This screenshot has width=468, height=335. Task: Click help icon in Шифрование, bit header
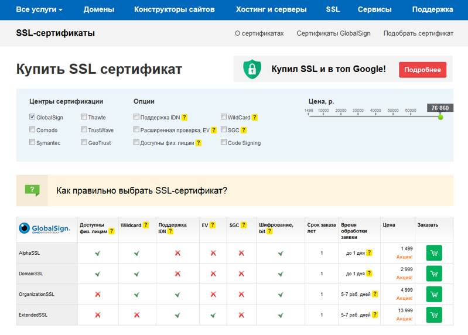tap(269, 231)
